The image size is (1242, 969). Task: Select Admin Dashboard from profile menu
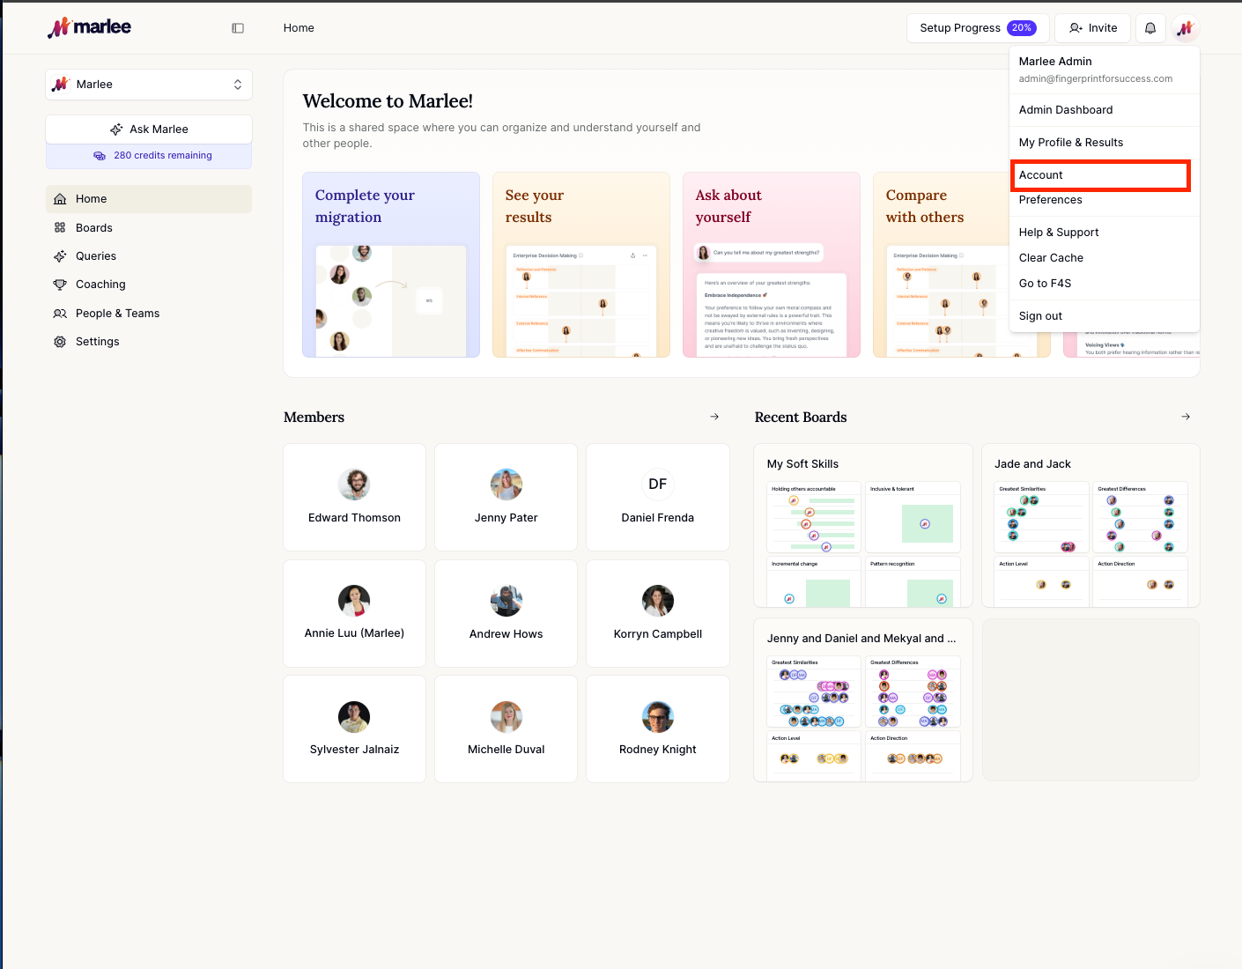click(1105, 110)
